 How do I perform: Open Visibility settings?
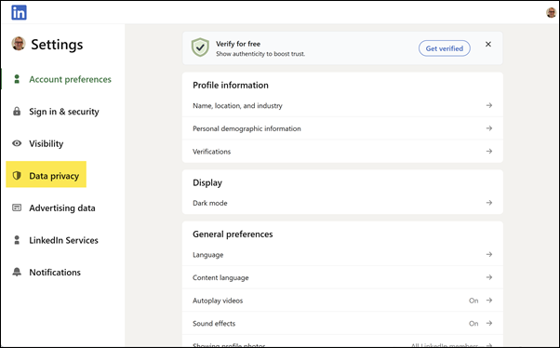47,143
